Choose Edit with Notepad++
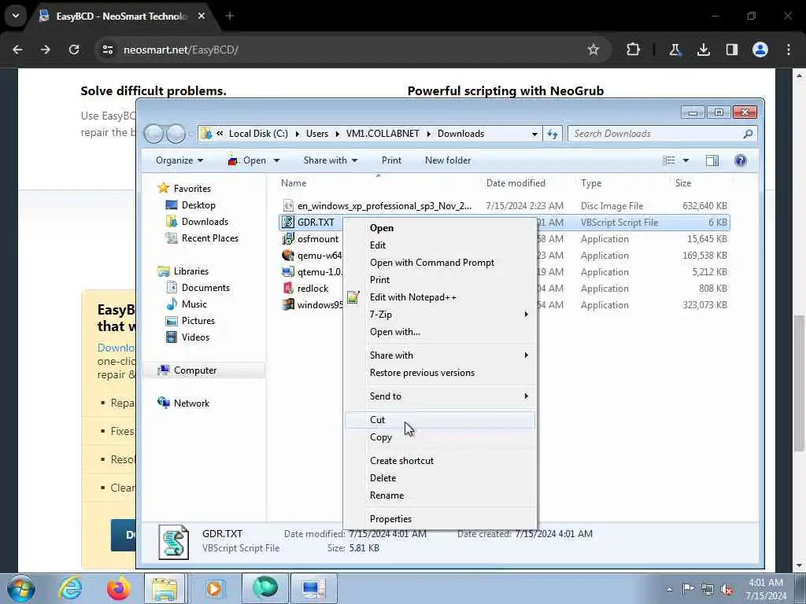Viewport: 806px width, 604px height. [x=439, y=296]
